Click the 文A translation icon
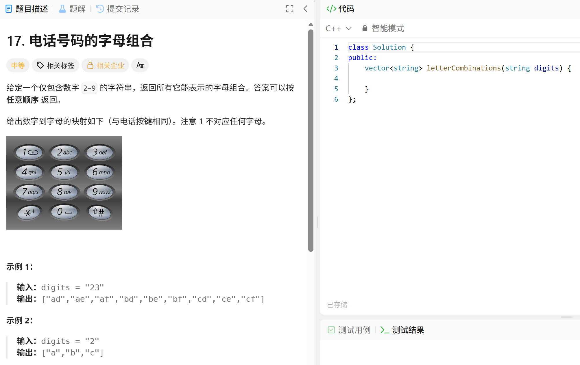The width and height of the screenshot is (580, 365). coord(140,65)
